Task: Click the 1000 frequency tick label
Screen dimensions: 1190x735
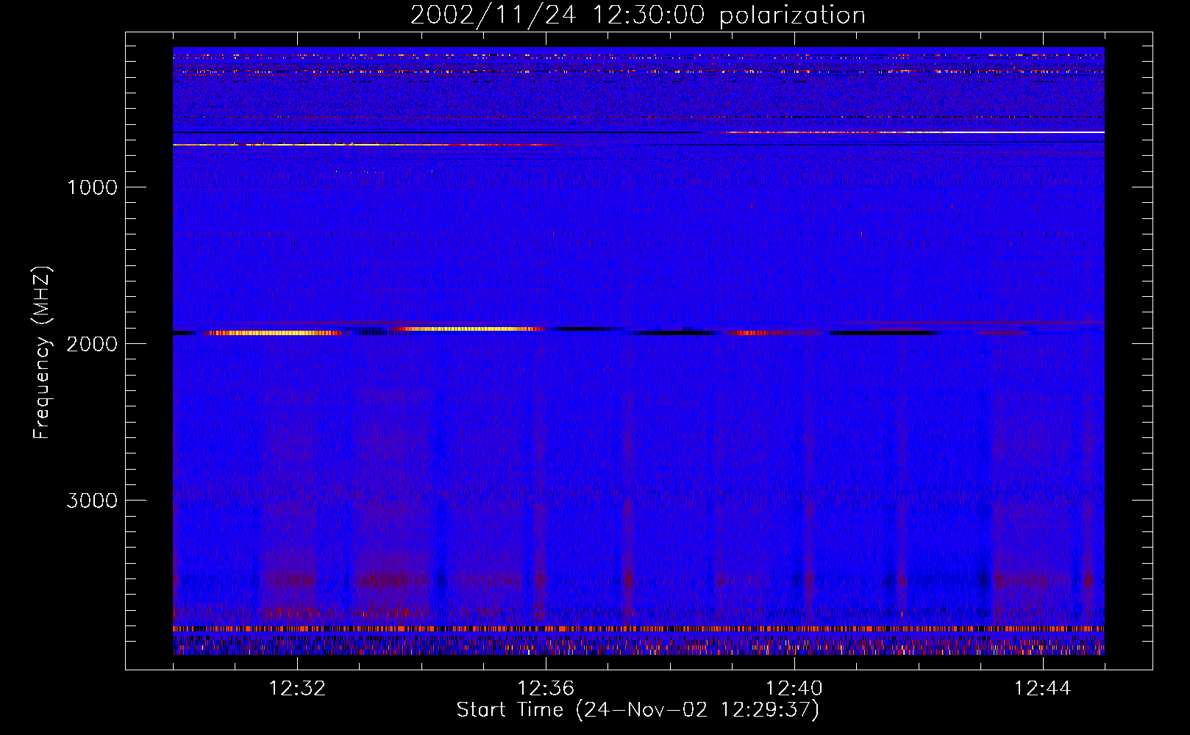Action: click(92, 187)
